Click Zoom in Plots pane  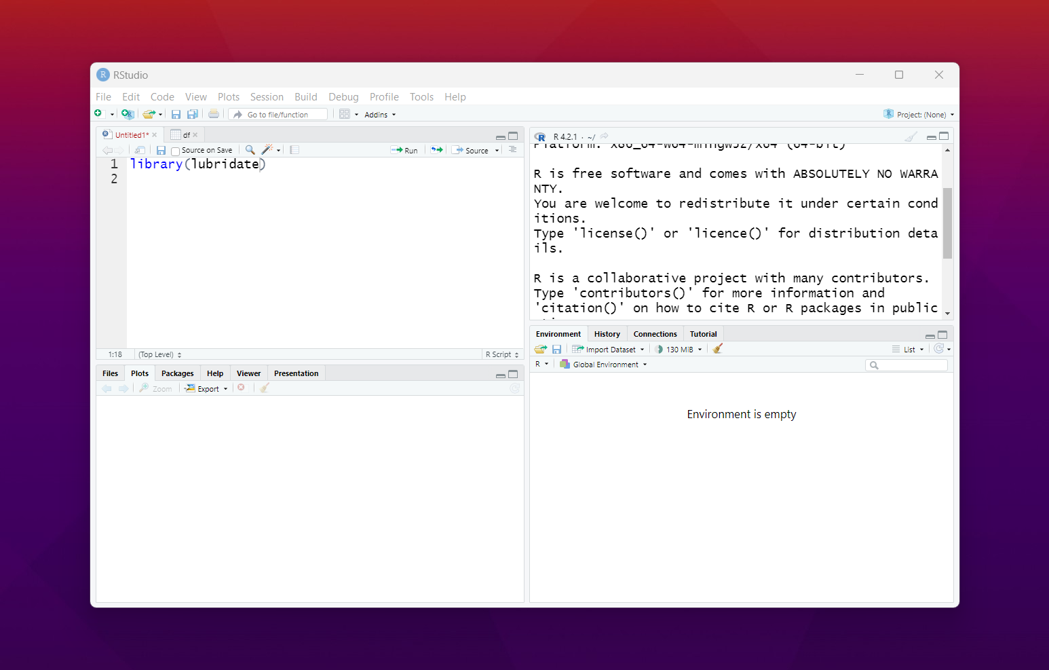tap(156, 388)
